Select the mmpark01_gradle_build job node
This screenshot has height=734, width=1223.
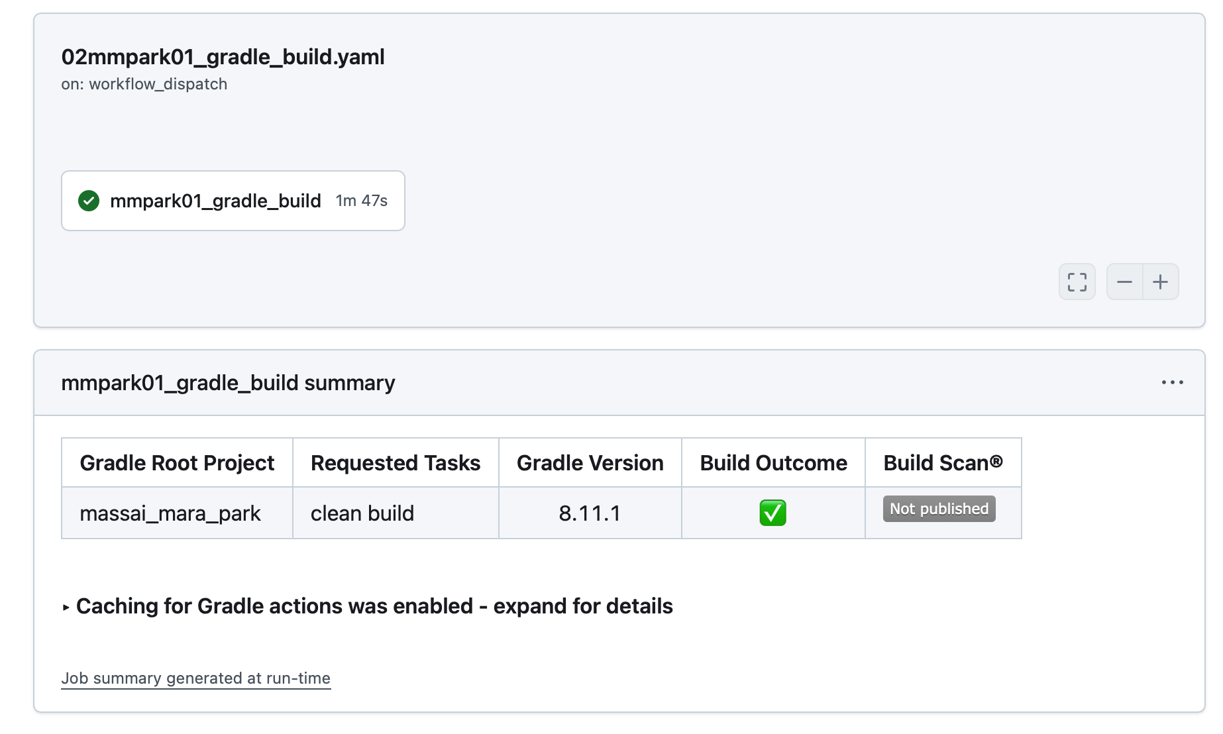(216, 201)
